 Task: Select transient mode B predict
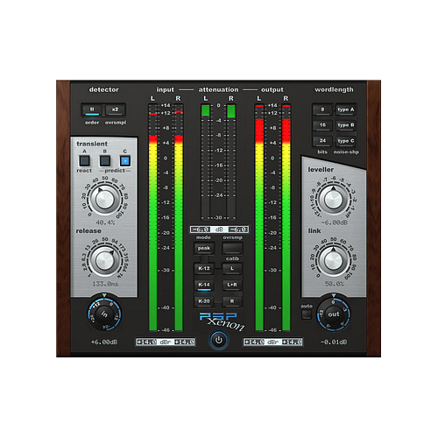click(x=105, y=161)
